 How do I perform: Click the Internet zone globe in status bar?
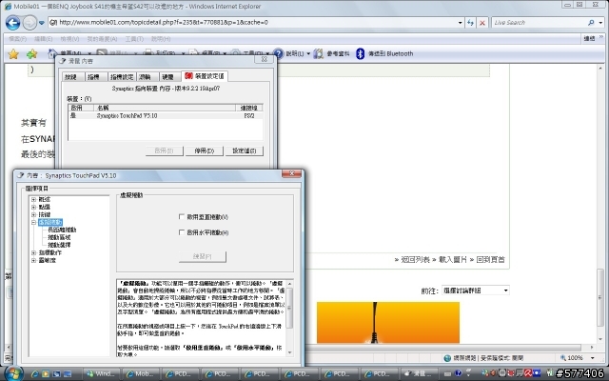(447, 358)
